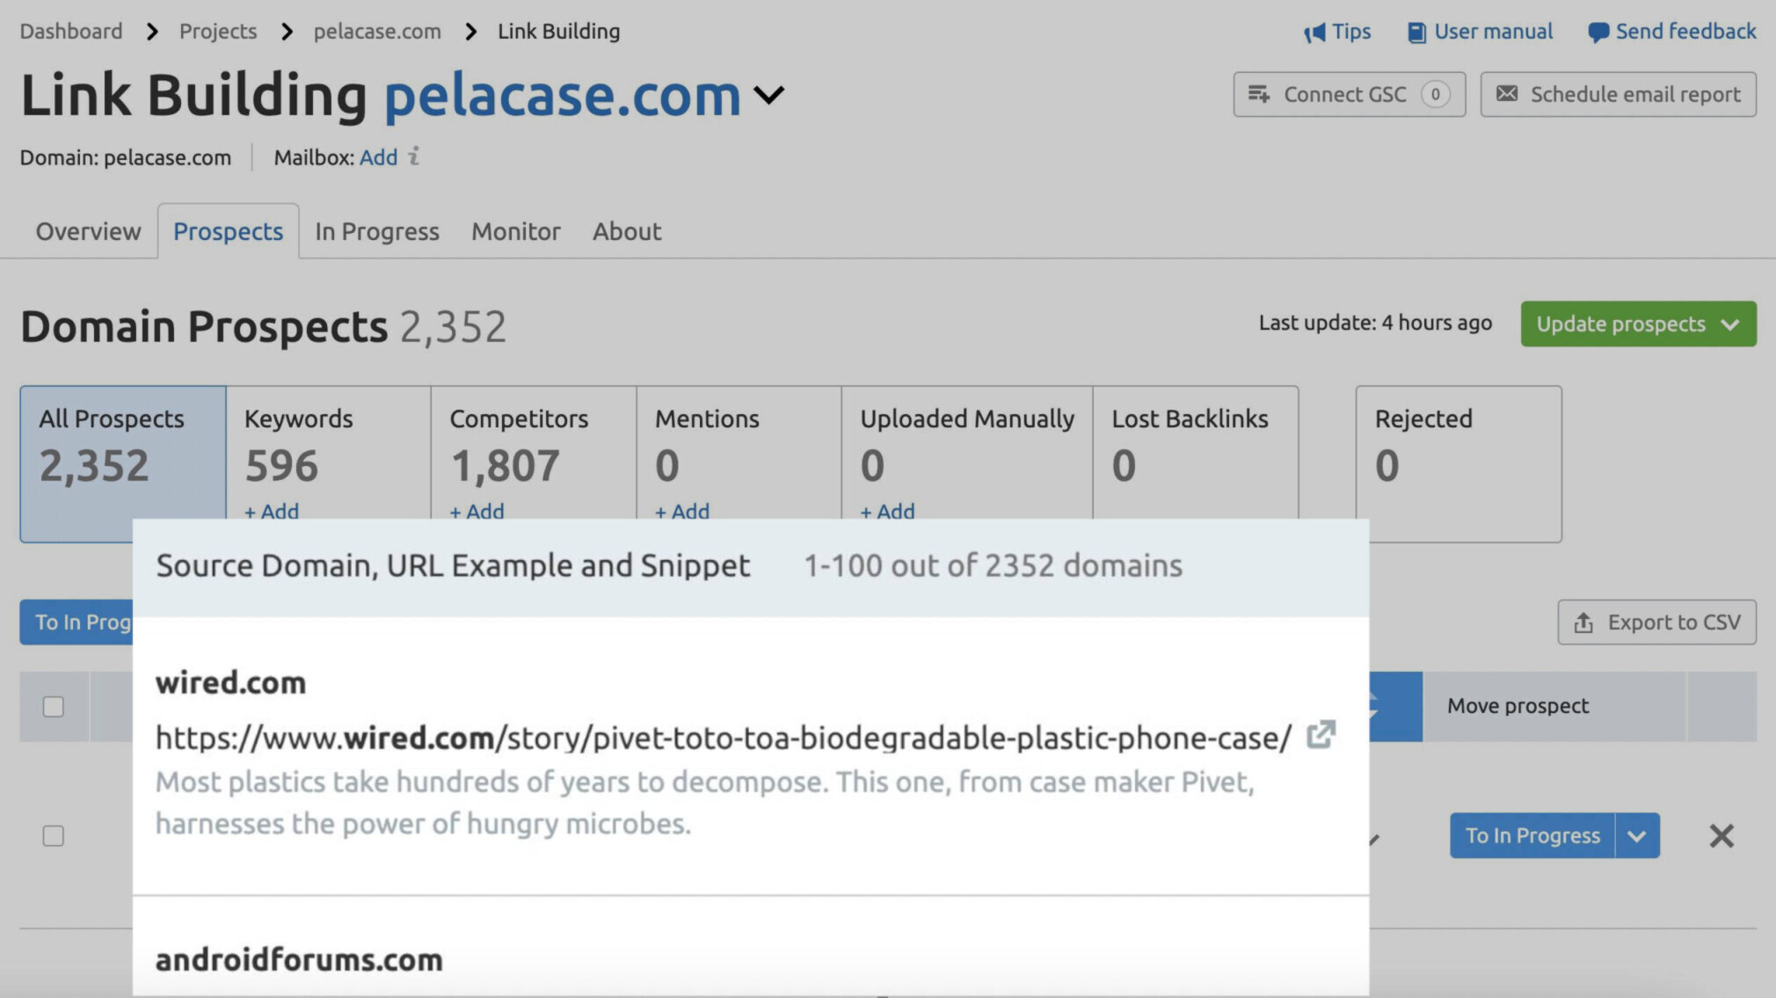1776x998 pixels.
Task: Toggle checkbox for second prospect row
Action: click(53, 835)
